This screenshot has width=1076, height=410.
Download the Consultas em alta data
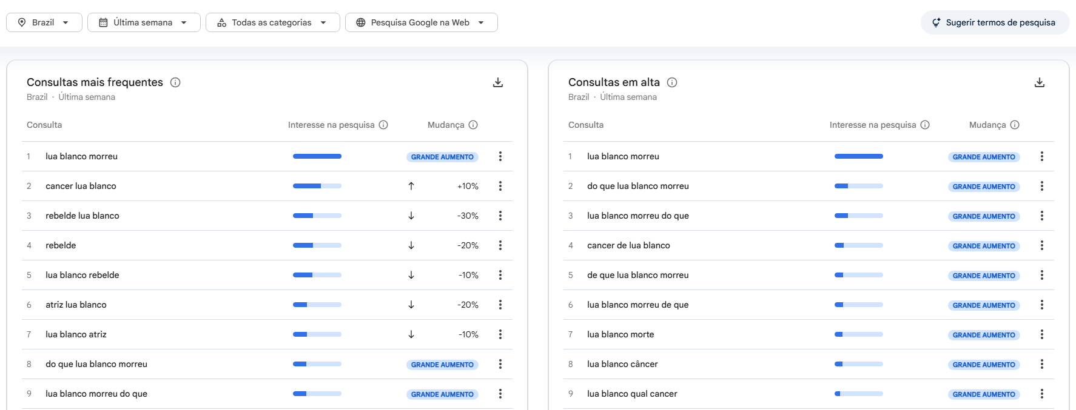click(1040, 82)
